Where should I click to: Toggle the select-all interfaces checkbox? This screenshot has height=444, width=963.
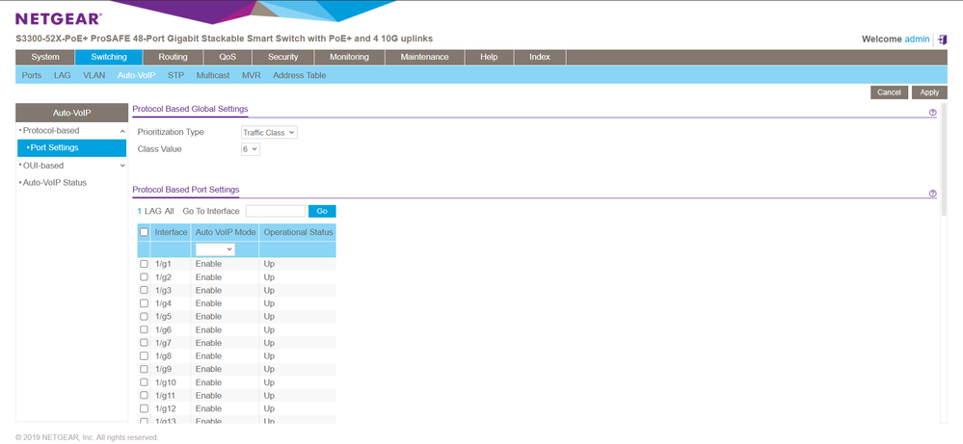click(144, 232)
